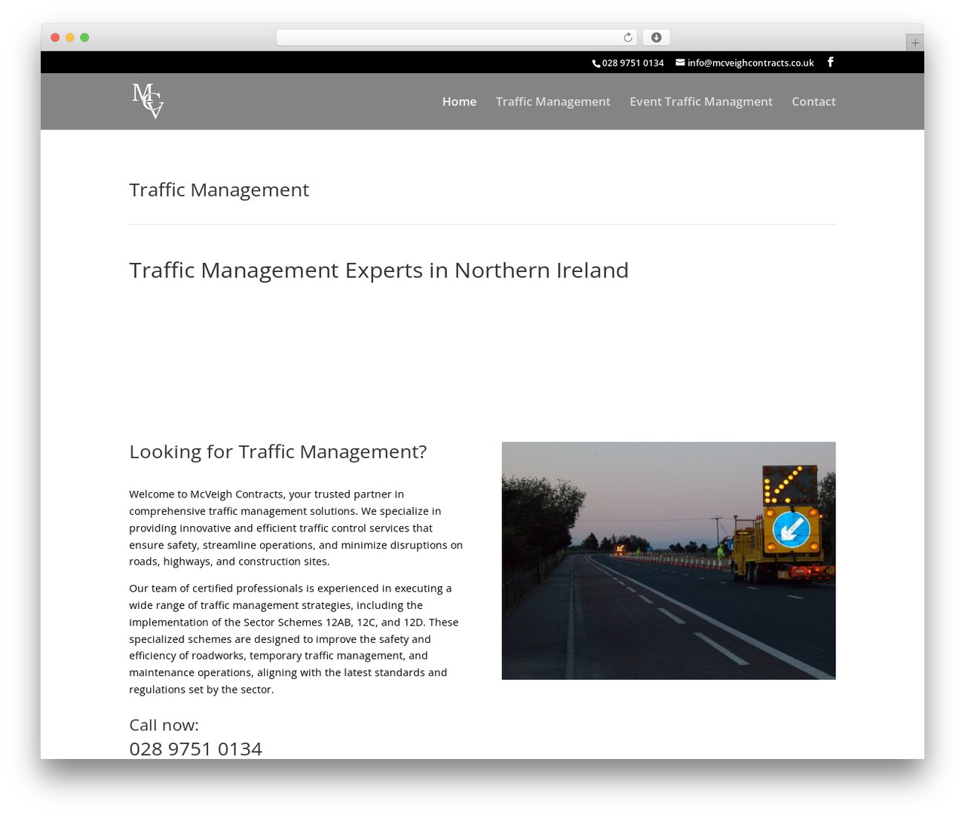Reload the page with the refresh icon
The height and width of the screenshot is (817, 965).
tap(628, 37)
